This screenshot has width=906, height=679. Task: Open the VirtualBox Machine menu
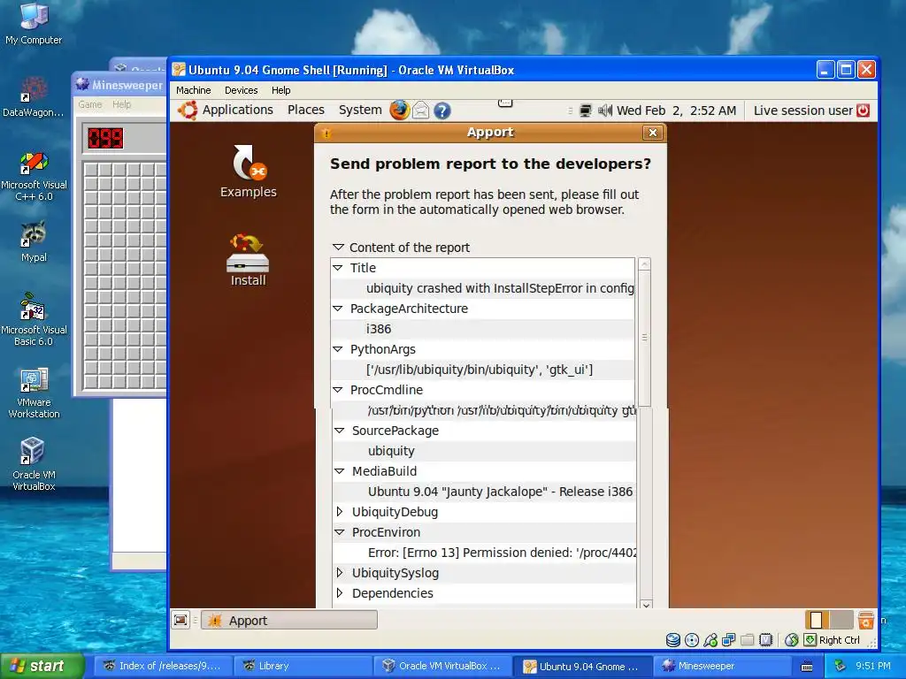(193, 90)
